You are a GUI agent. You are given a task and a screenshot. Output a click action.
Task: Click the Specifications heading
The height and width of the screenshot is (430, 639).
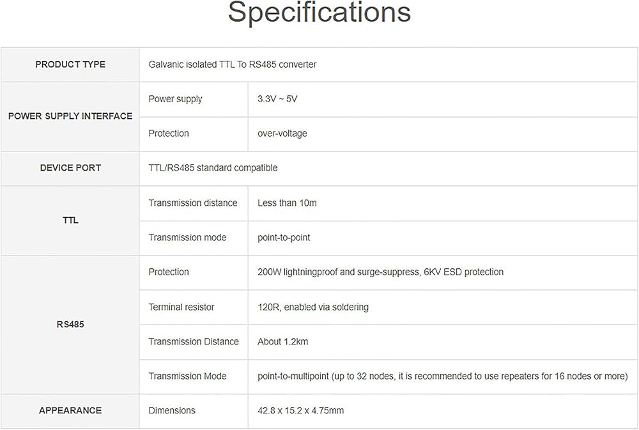click(319, 13)
